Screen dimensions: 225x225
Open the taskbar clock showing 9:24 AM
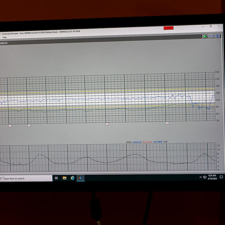[x=212, y=177]
